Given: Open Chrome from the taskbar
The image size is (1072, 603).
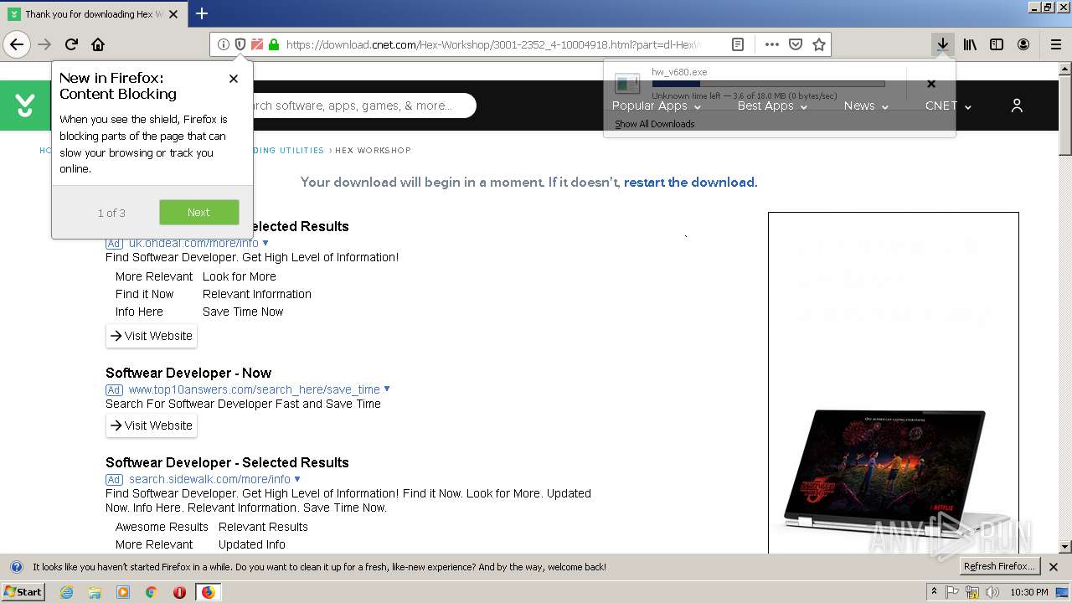Looking at the screenshot, I should point(151,592).
